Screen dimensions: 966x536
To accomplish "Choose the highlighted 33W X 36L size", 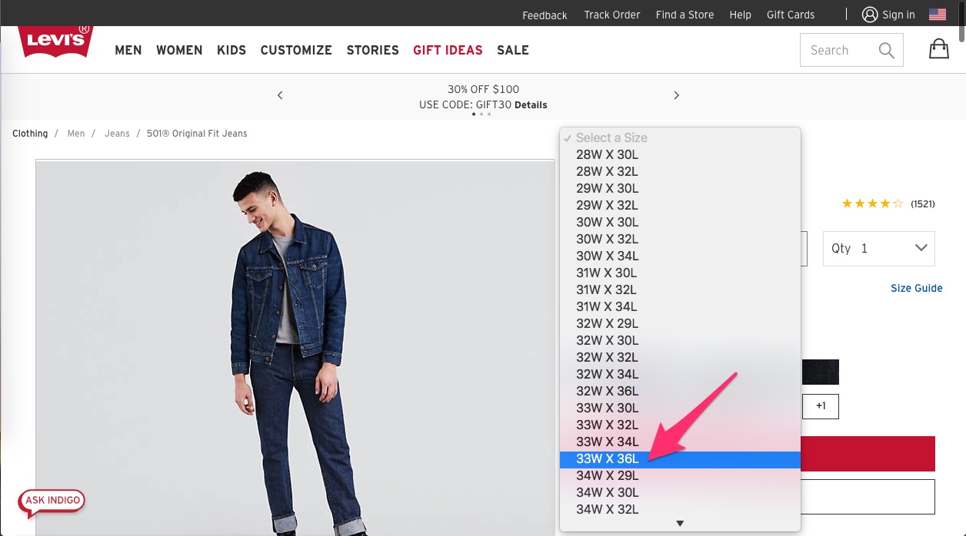I will (680, 458).
